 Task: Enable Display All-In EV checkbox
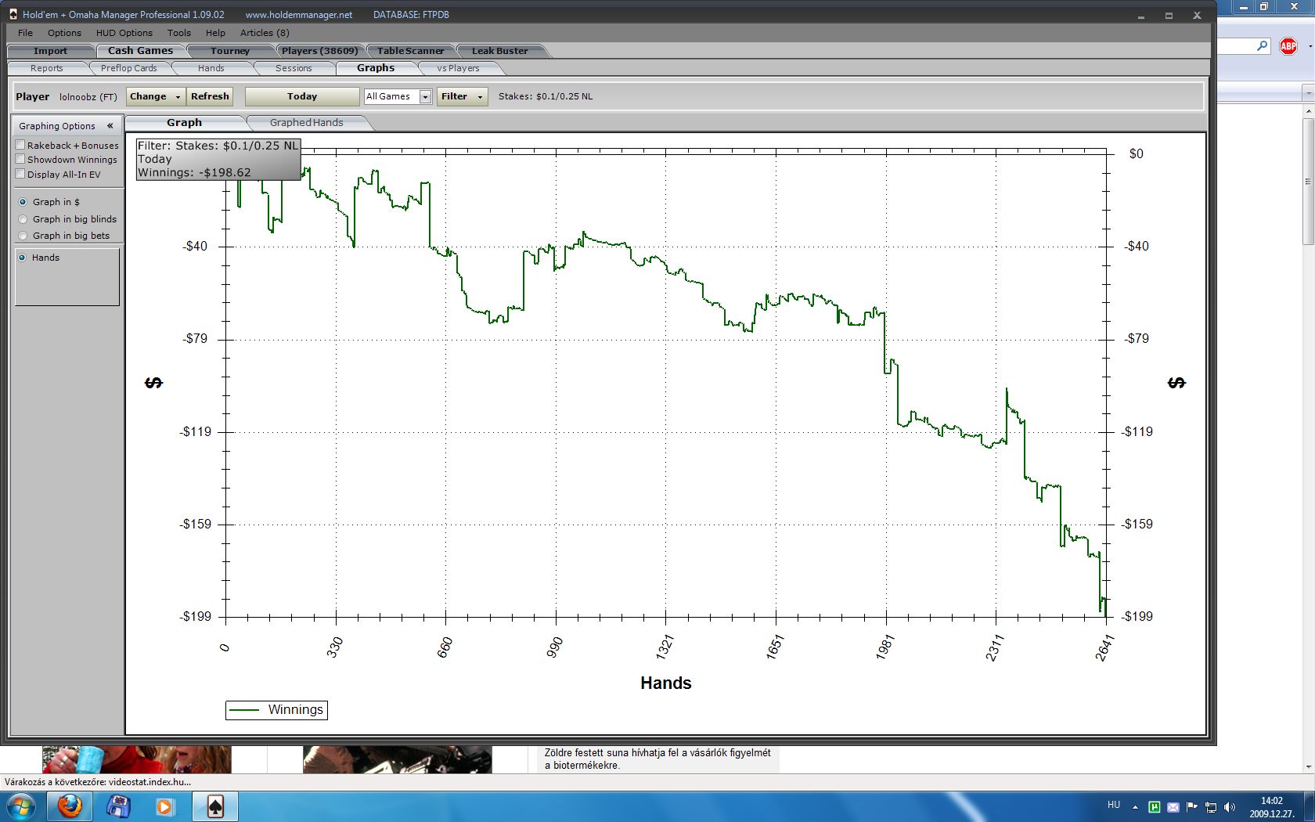20,174
